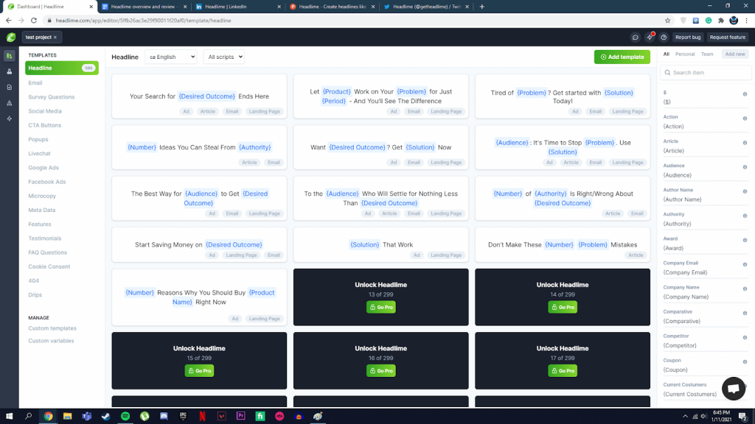
Task: Open CTA Buttons templates
Action: (45, 125)
